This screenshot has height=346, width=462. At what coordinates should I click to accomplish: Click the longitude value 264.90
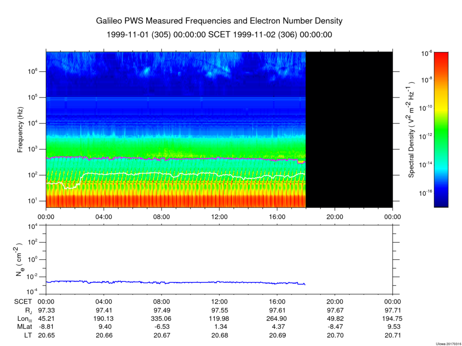(x=277, y=318)
